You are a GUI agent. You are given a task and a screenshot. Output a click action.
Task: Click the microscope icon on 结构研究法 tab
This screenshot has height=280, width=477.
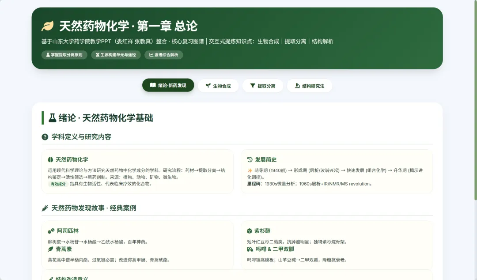pyautogui.click(x=297, y=86)
